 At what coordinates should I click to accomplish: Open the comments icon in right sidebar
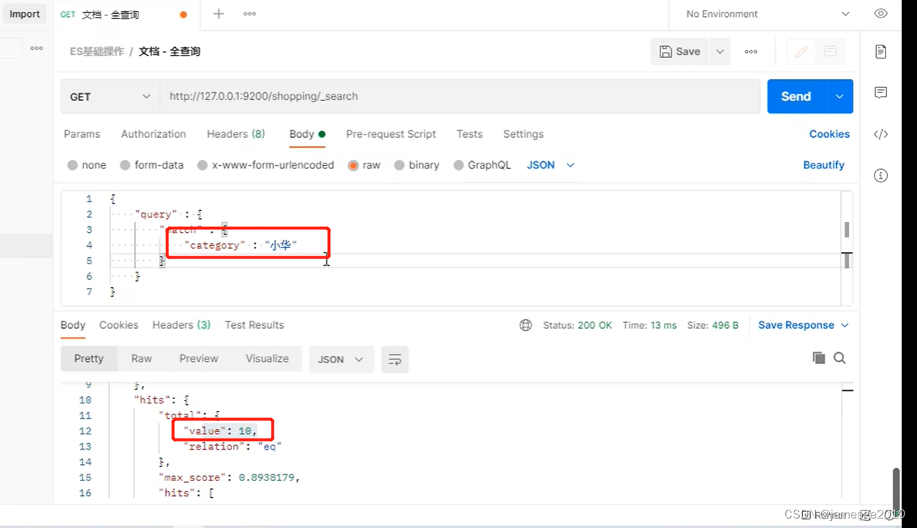(881, 92)
